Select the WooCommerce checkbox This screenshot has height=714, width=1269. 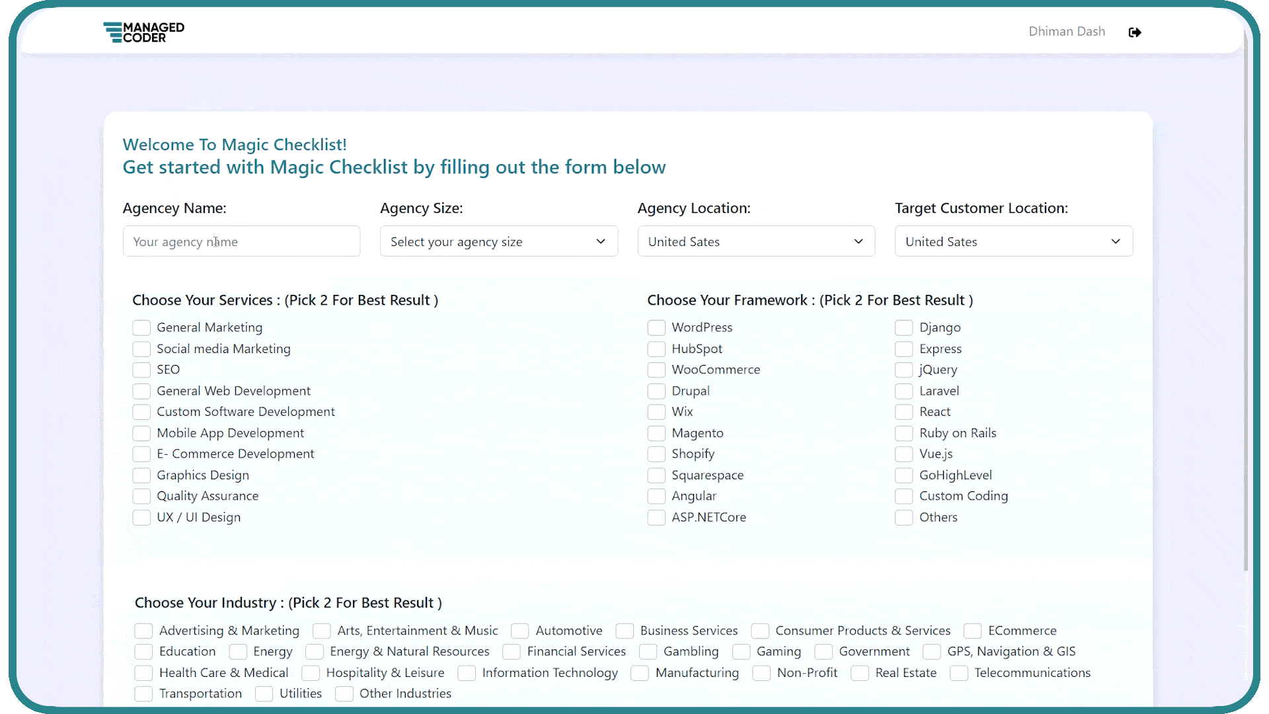(x=656, y=370)
